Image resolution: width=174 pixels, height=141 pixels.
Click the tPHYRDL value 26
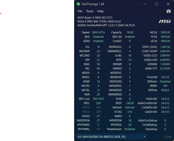(130, 125)
